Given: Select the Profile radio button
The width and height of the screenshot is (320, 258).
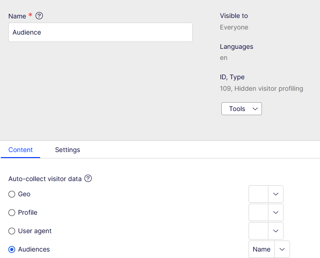Looking at the screenshot, I should pos(12,212).
